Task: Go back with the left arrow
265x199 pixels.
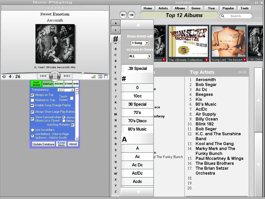Action: point(123,15)
